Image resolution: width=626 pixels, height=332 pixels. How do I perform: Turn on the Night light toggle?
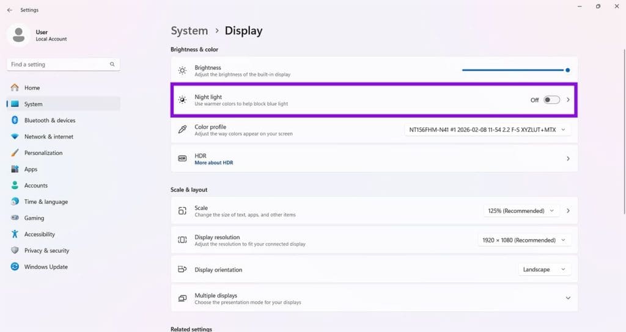click(551, 99)
